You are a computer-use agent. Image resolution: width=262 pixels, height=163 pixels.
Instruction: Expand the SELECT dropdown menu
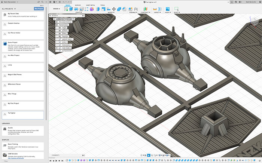177,12
